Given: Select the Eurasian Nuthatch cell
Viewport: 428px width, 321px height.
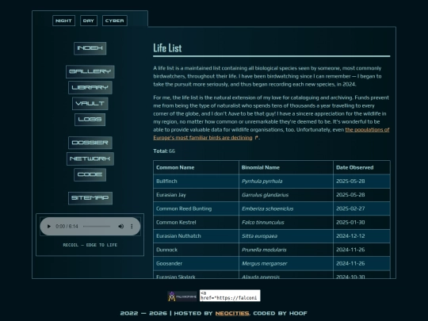Looking at the screenshot, I should 196,236.
